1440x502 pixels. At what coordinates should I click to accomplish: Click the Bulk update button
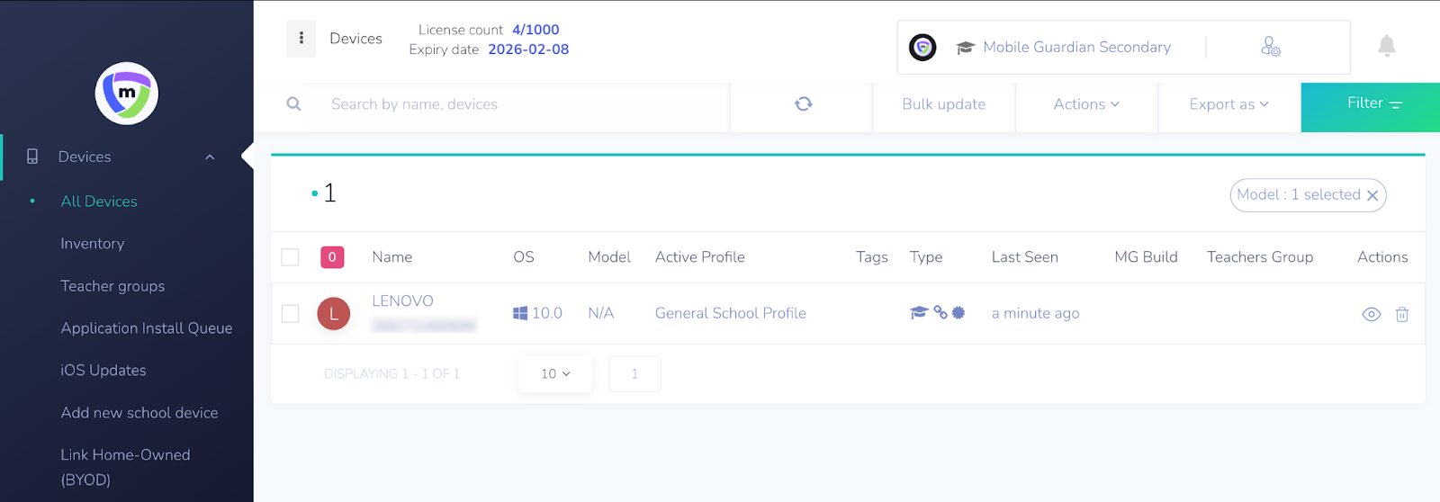[x=943, y=104]
